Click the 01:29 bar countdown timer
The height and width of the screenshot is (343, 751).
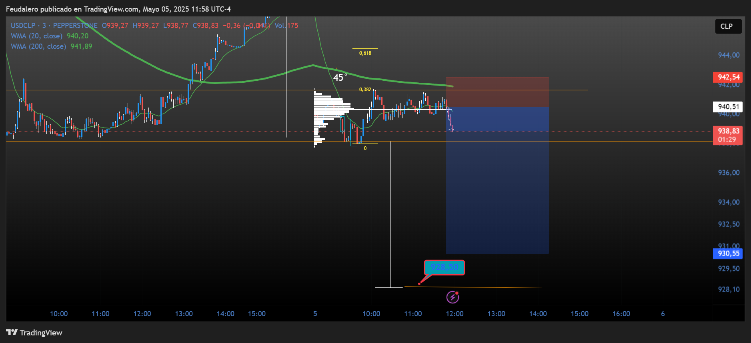727,140
